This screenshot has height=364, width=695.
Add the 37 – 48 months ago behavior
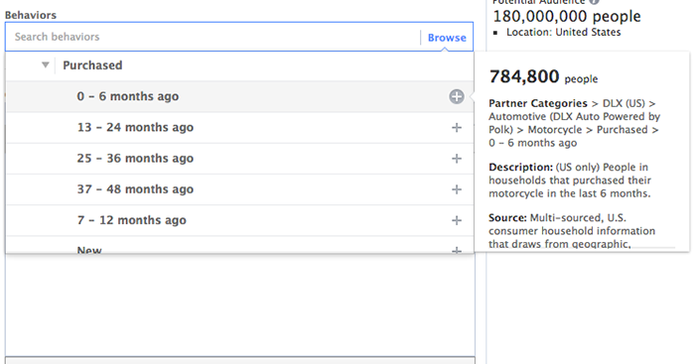coord(457,189)
